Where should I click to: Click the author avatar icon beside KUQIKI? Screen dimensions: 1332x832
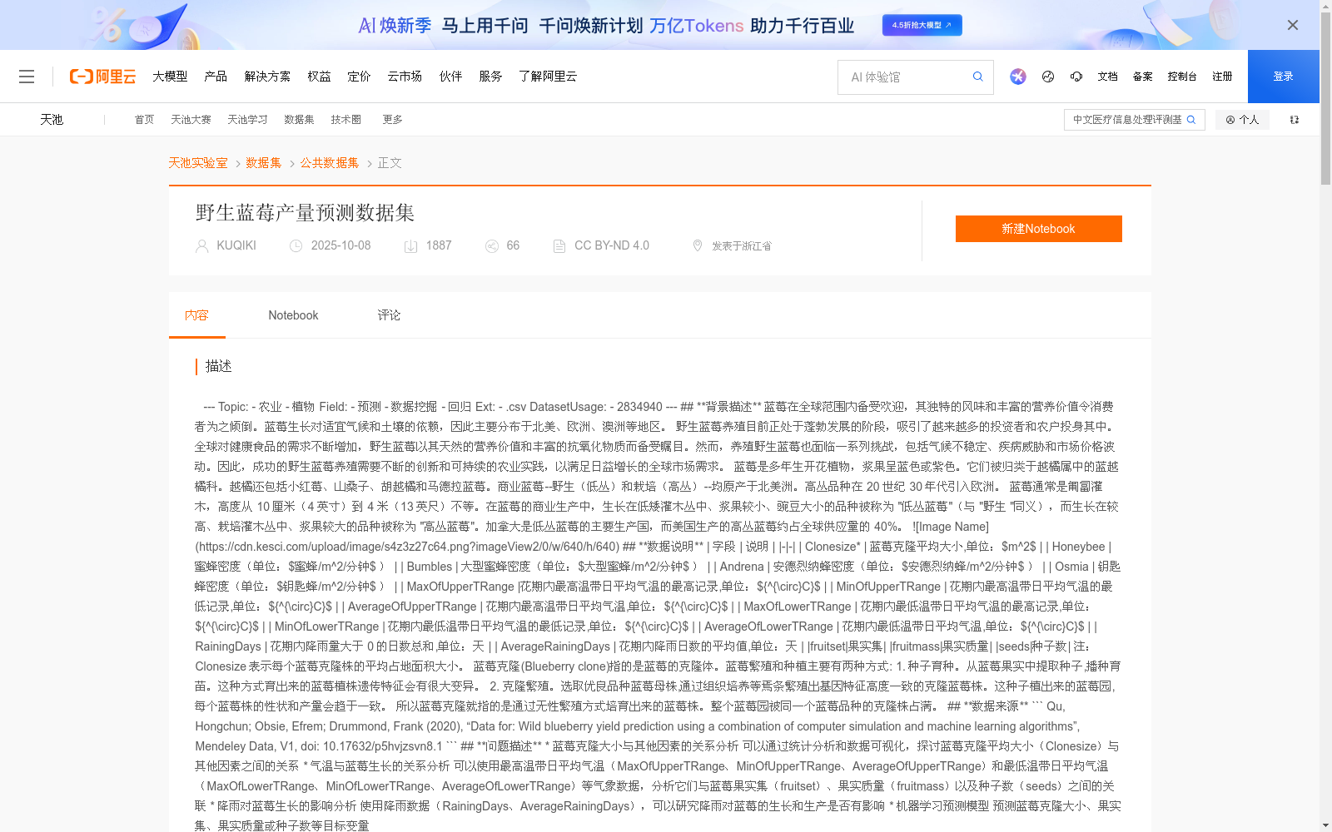pyautogui.click(x=201, y=246)
